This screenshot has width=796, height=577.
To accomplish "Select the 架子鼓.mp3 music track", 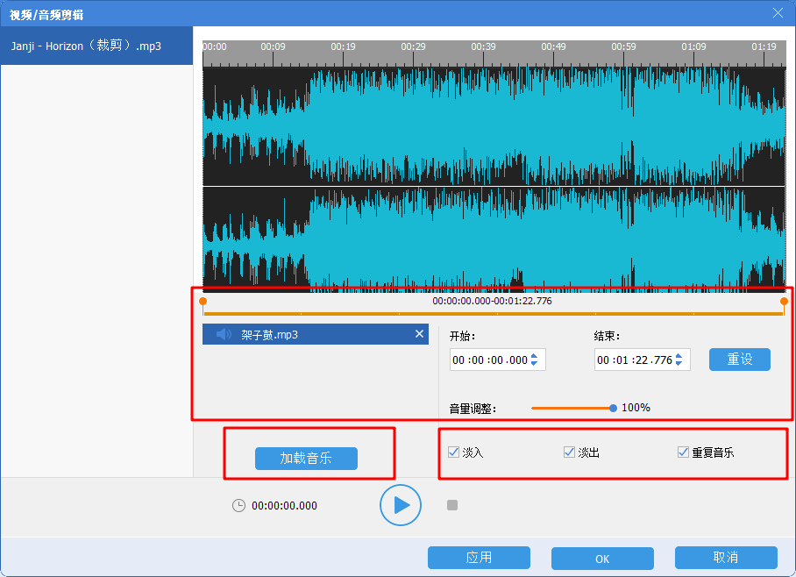I will tap(316, 334).
